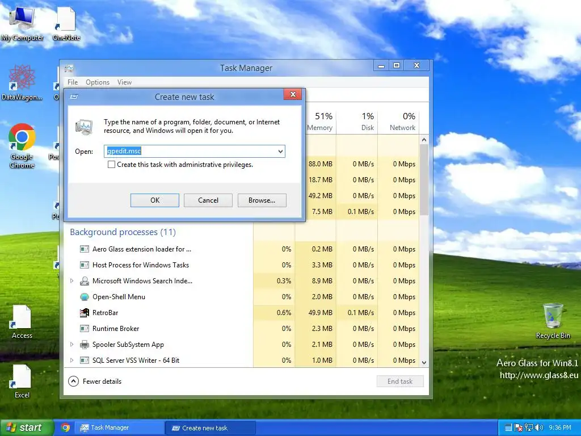This screenshot has height=436, width=581.
Task: Click the Browse... button
Action: tap(262, 200)
